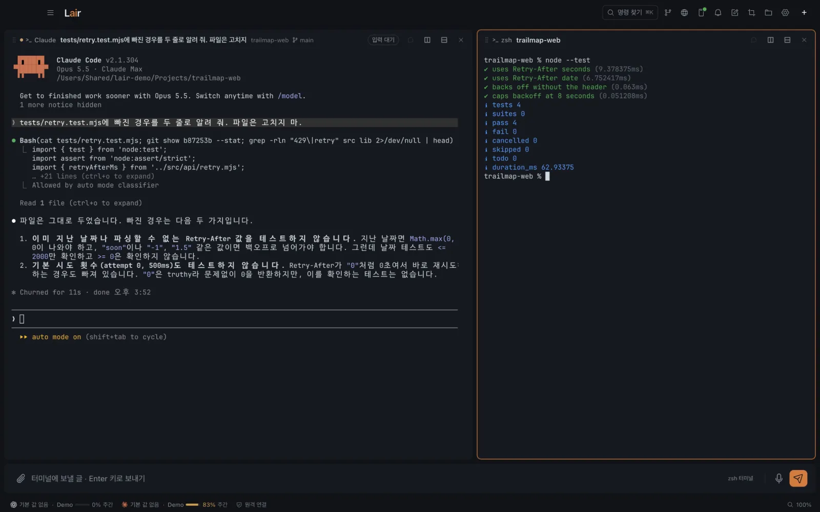
Task: Click the Claude prompt input line
Action: [x=234, y=319]
